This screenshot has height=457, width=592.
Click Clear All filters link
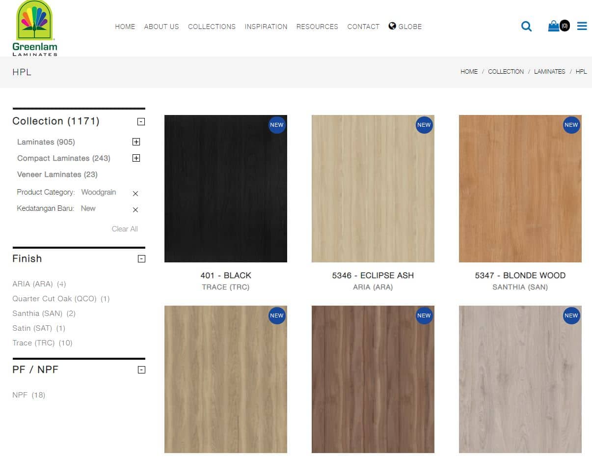(125, 229)
